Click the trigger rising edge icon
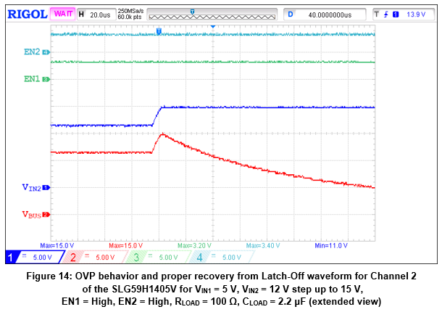This screenshot has height=312, width=442. 386,14
